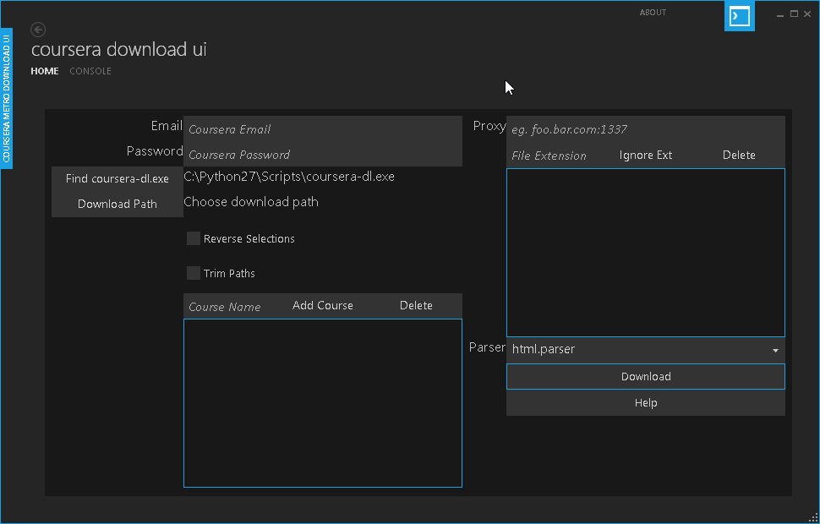Click the 'Choose download path' text
Screen dimensions: 820x524
pyautogui.click(x=251, y=202)
